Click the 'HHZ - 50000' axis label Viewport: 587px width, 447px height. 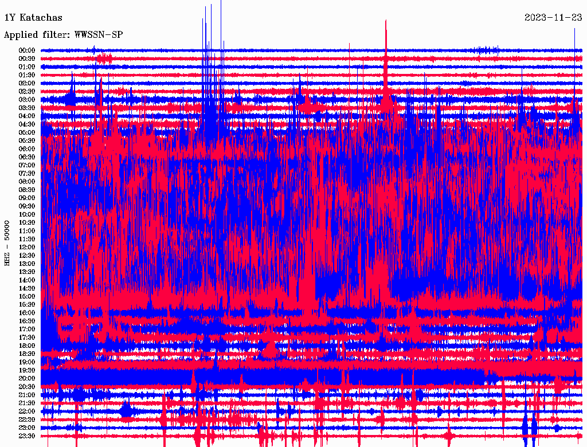click(7, 244)
